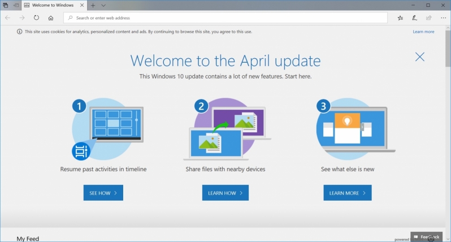Viewport: 451px width, 242px height.
Task: Minimize the Edge browser window
Action: pyautogui.click(x=413, y=5)
